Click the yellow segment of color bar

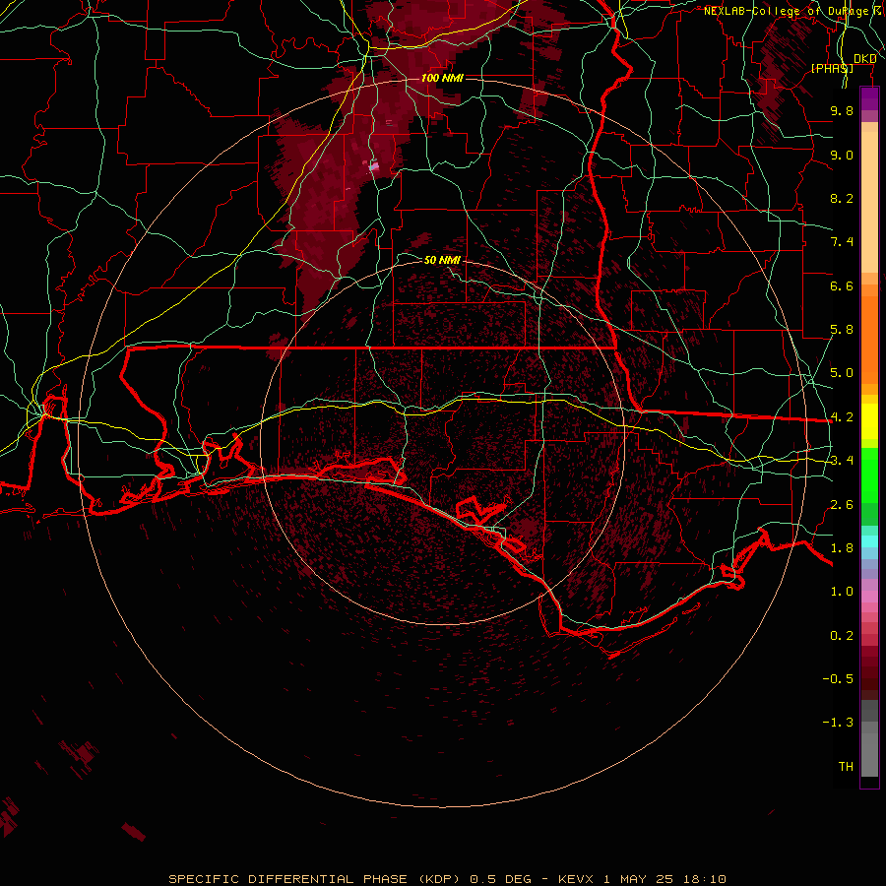point(869,421)
